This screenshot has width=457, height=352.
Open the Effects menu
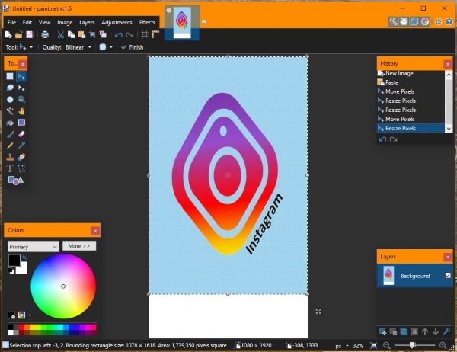click(147, 22)
